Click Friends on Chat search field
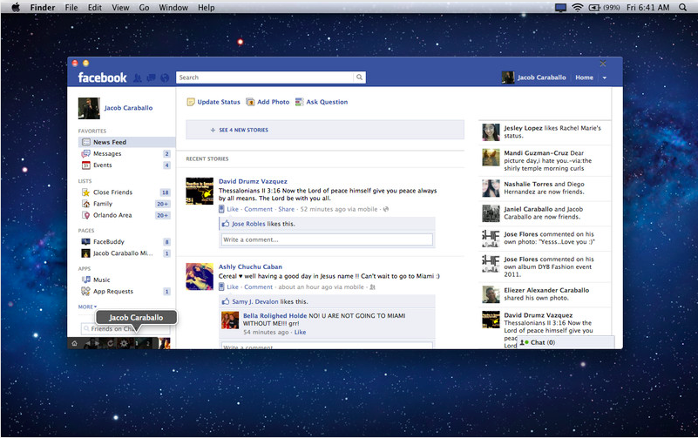The image size is (698, 438). point(125,329)
